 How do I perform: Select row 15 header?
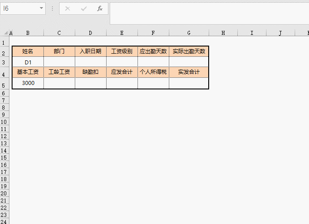(4, 158)
